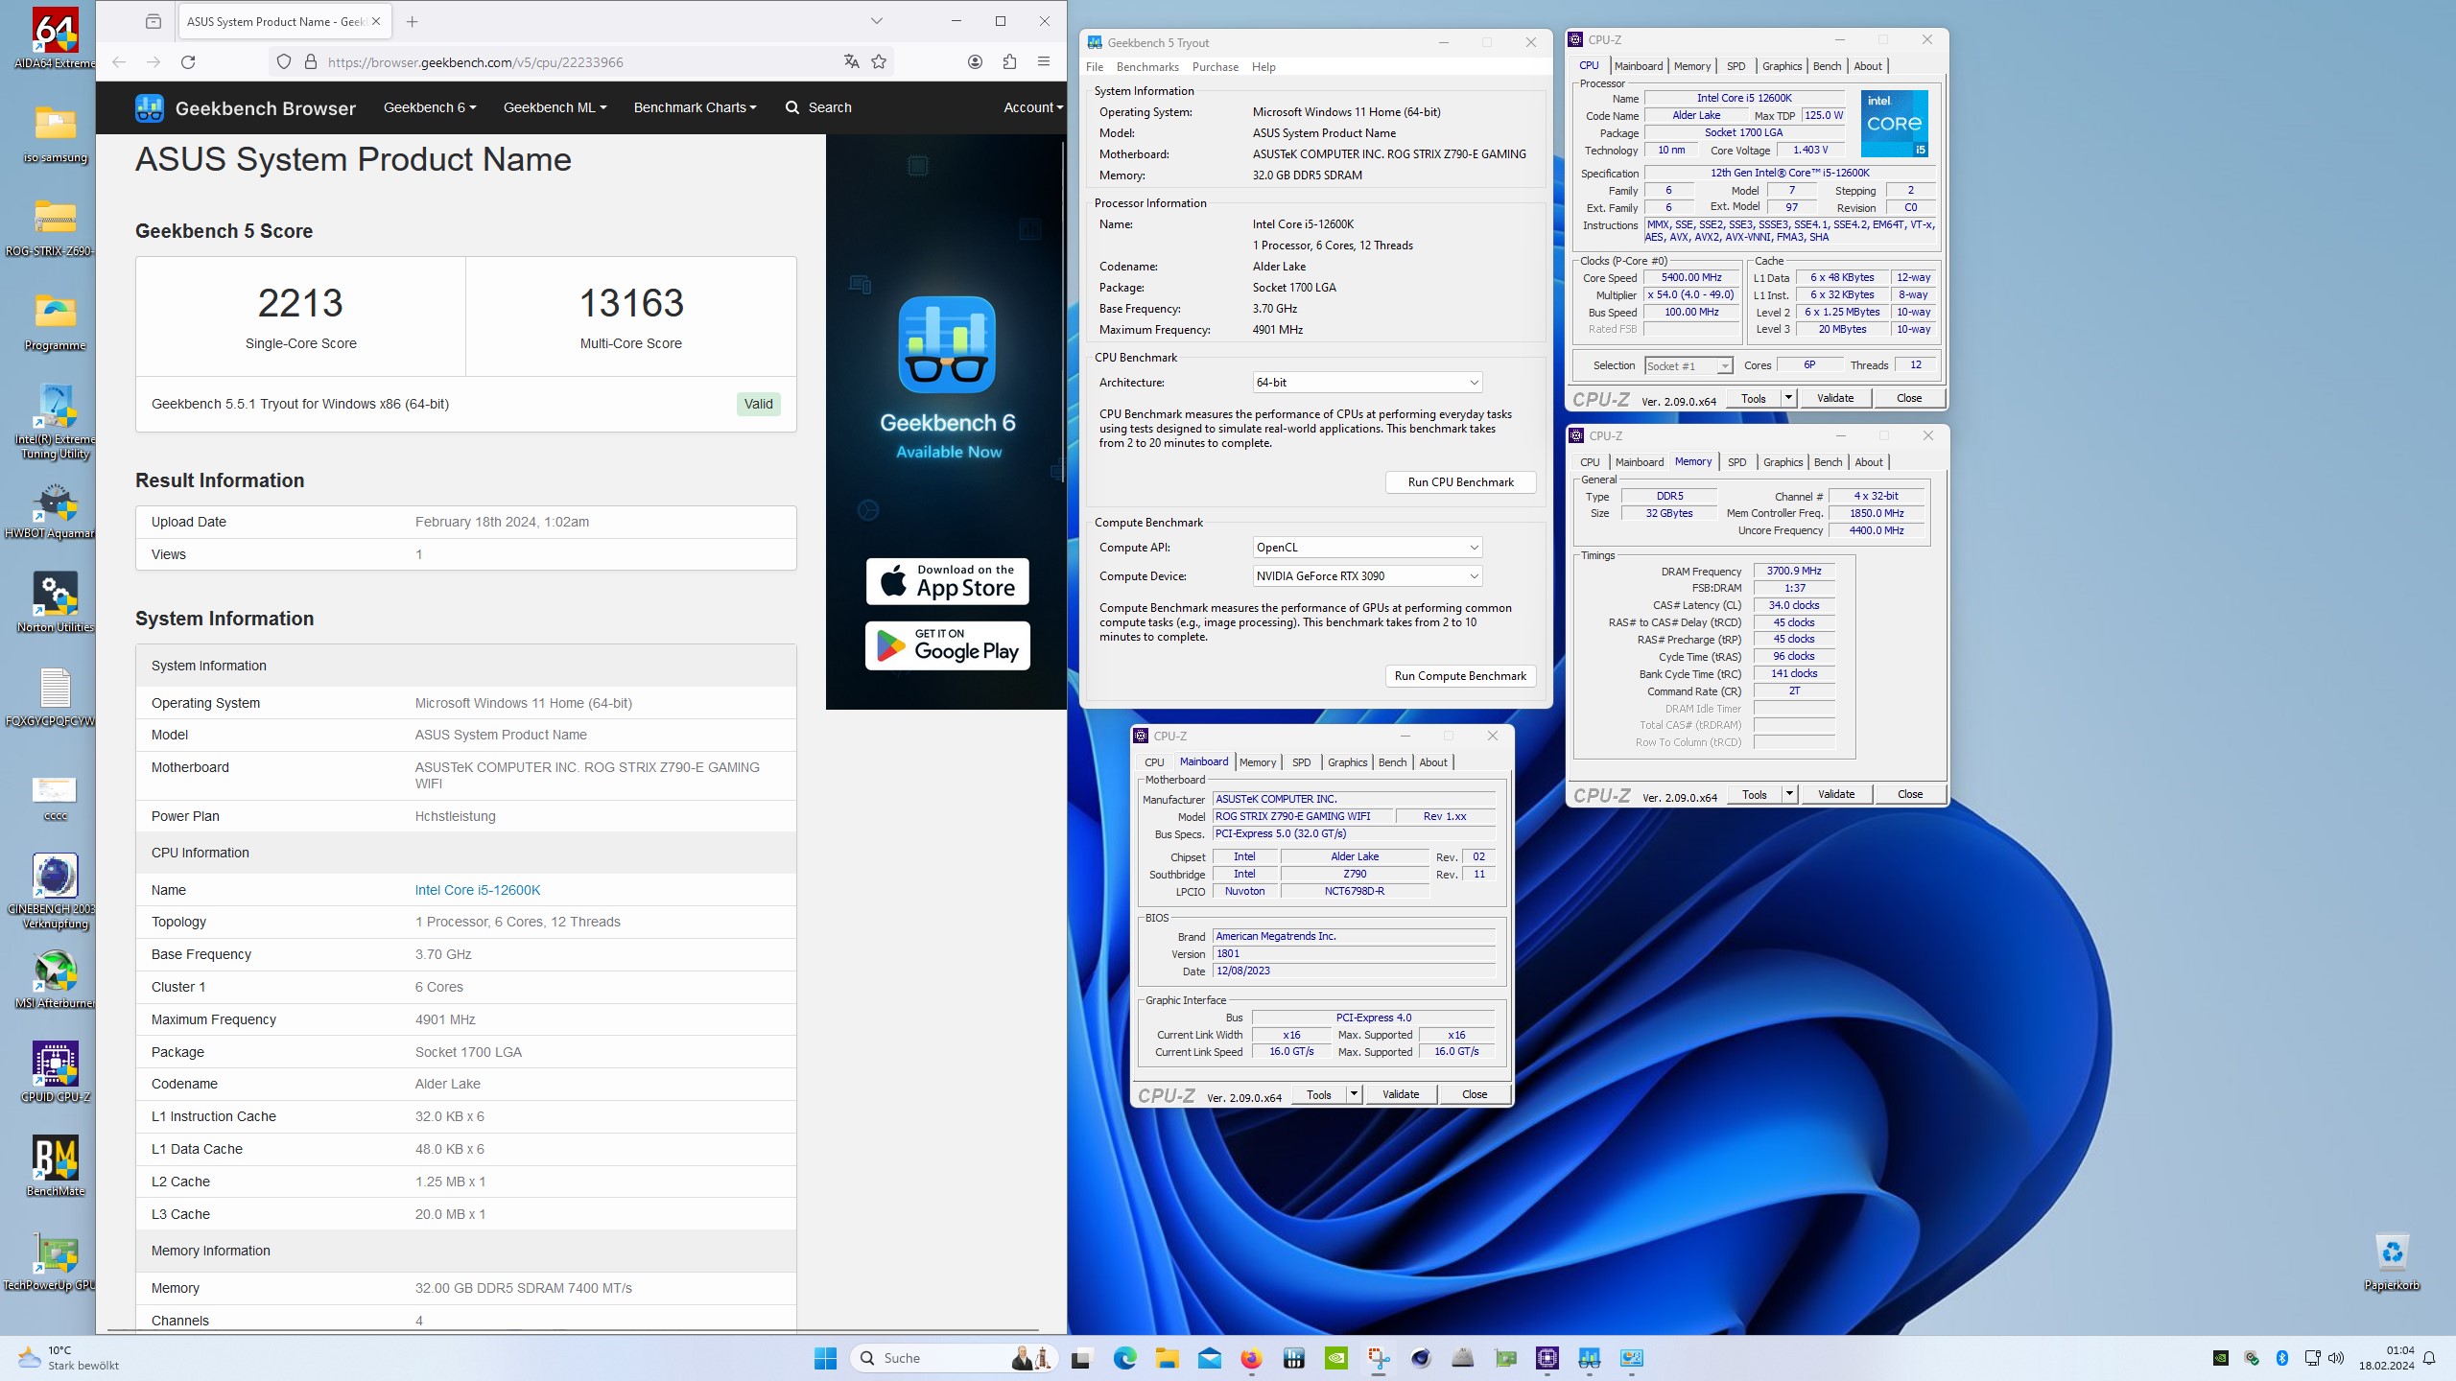Click Validate in the CPU-Z CPU window
This screenshot has height=1381, width=2456.
[x=1834, y=398]
